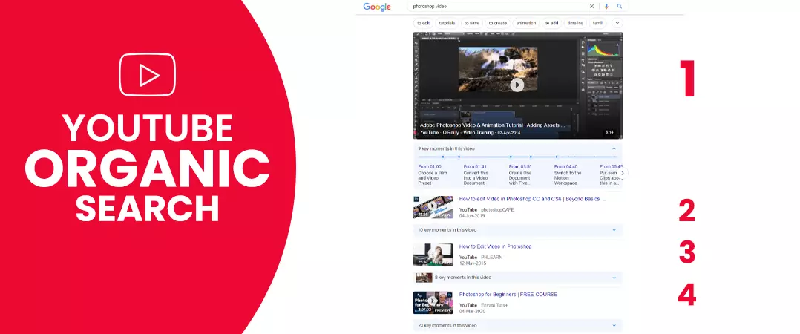Click the first dot on the key moments timeline

tap(443, 157)
